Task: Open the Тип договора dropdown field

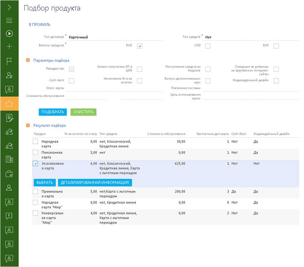Action: tap(115, 37)
